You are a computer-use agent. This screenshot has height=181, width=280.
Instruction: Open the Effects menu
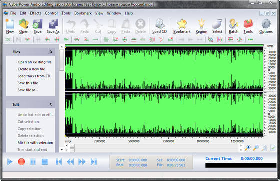35,13
